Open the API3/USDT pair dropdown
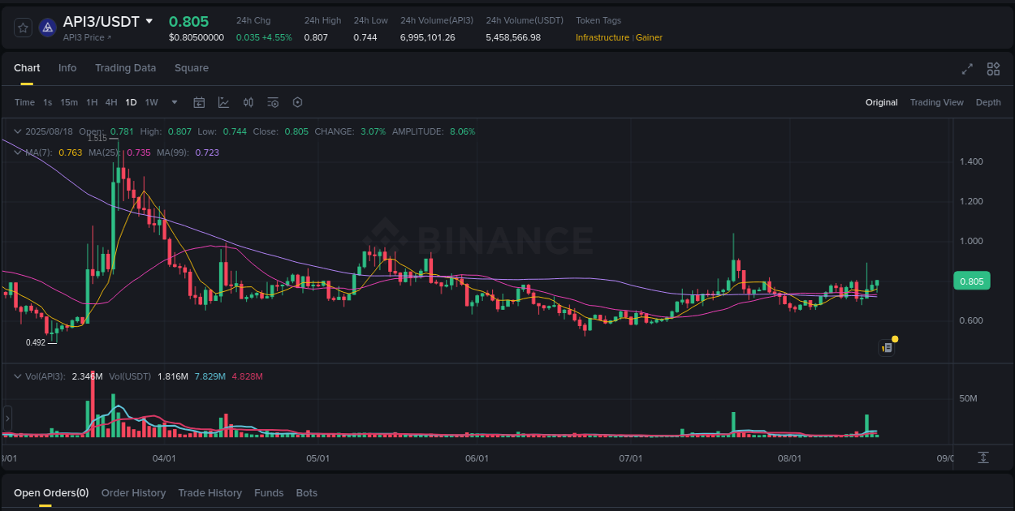 (x=149, y=22)
